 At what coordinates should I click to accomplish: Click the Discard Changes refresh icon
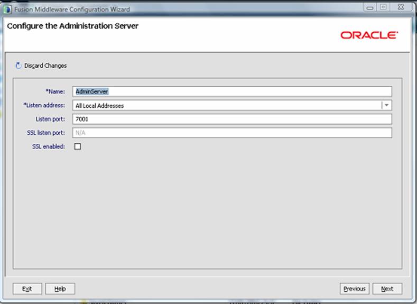click(18, 66)
